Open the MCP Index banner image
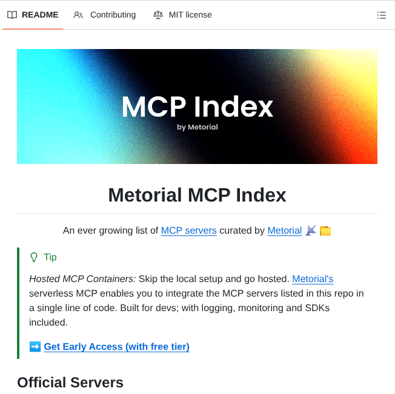Image resolution: width=395 pixels, height=394 pixels. click(x=197, y=107)
